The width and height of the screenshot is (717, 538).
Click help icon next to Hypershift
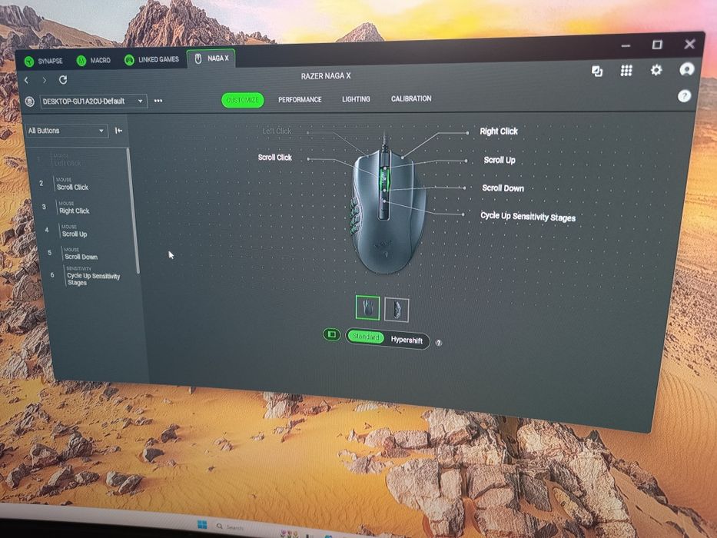tap(439, 343)
